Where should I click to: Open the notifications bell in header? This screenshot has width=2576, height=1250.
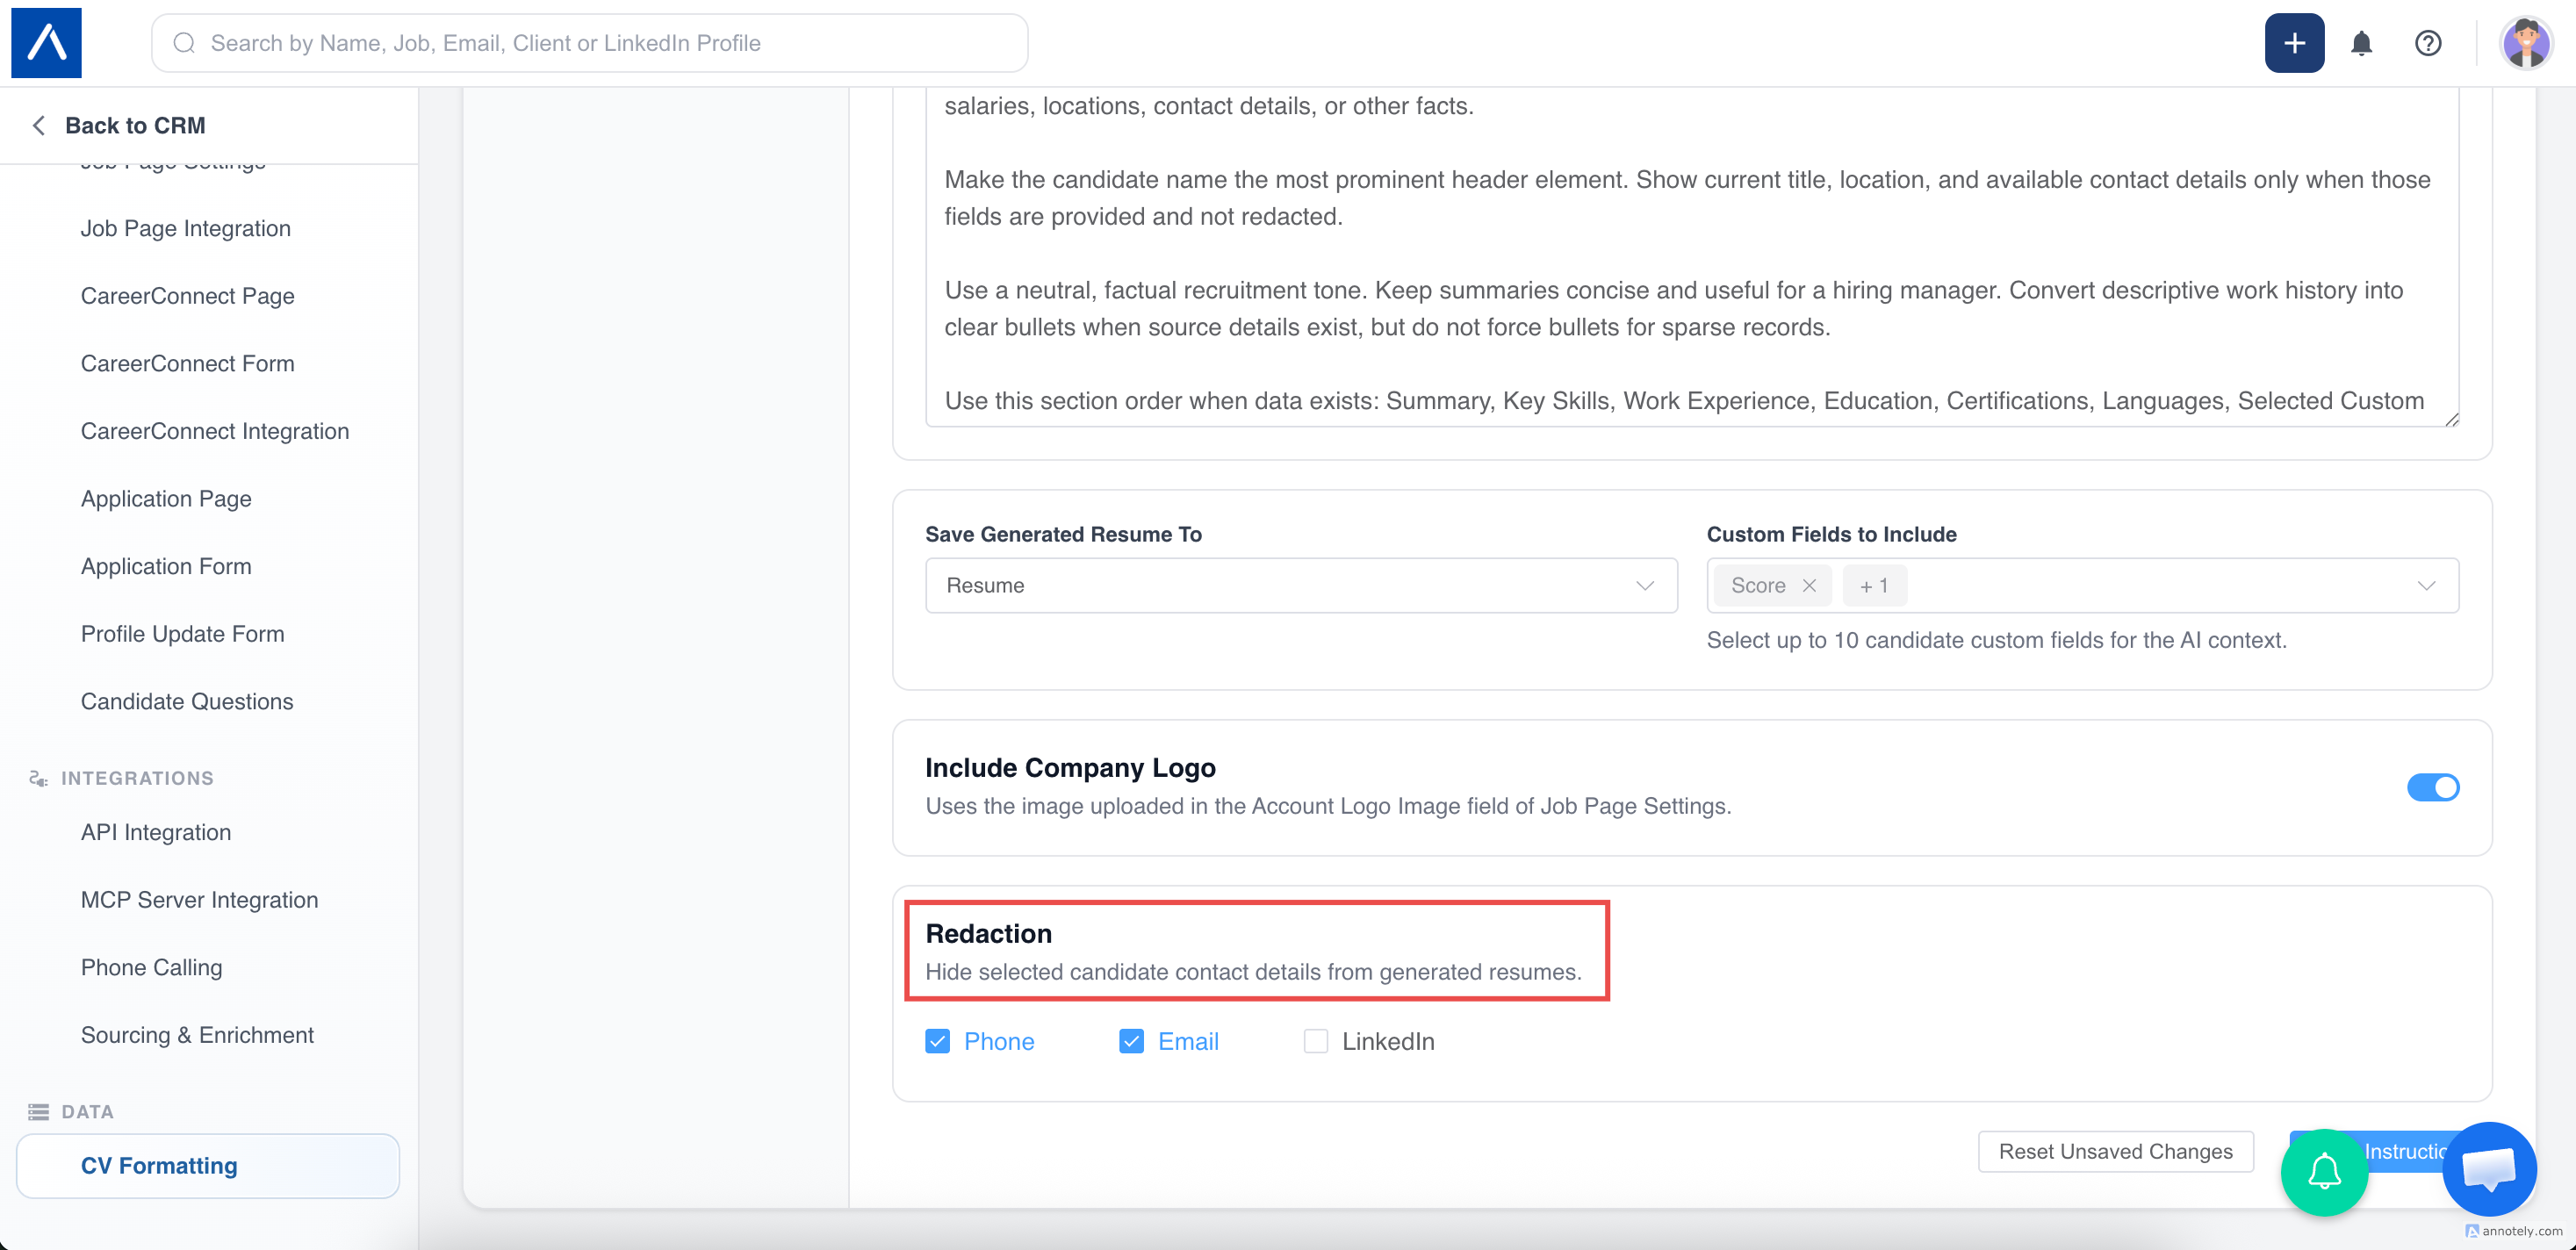tap(2361, 43)
